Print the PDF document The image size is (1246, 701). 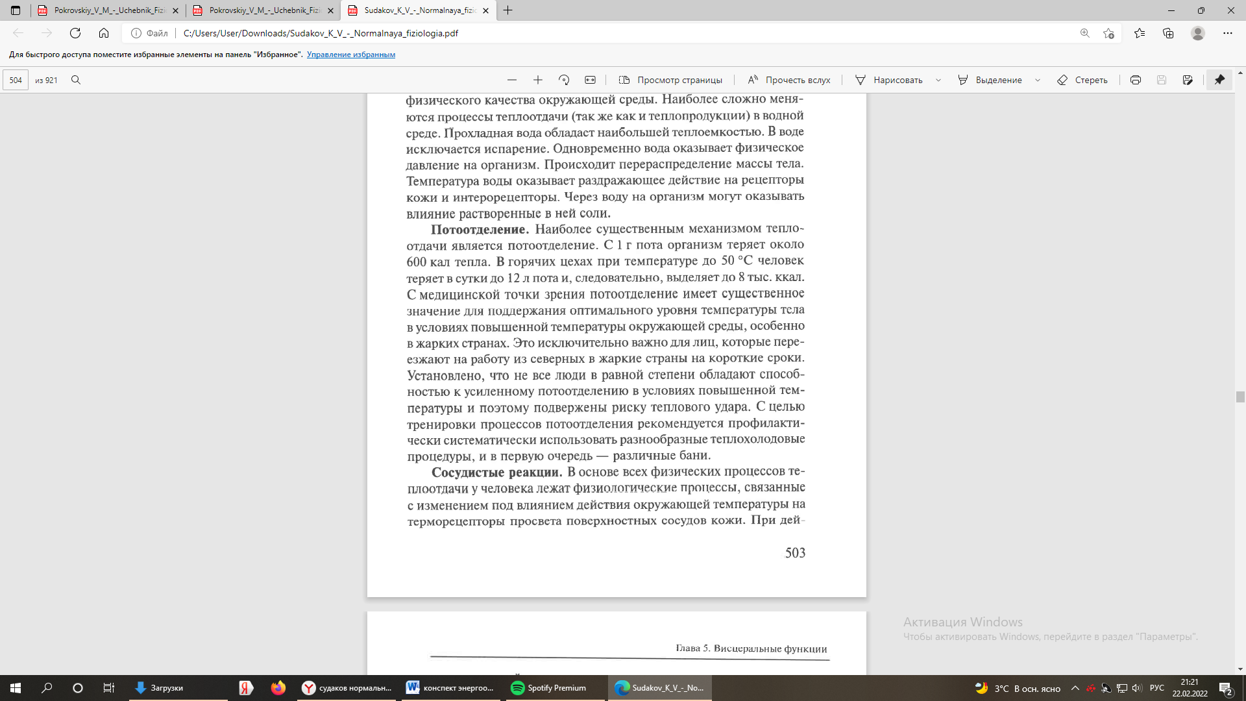(1136, 80)
